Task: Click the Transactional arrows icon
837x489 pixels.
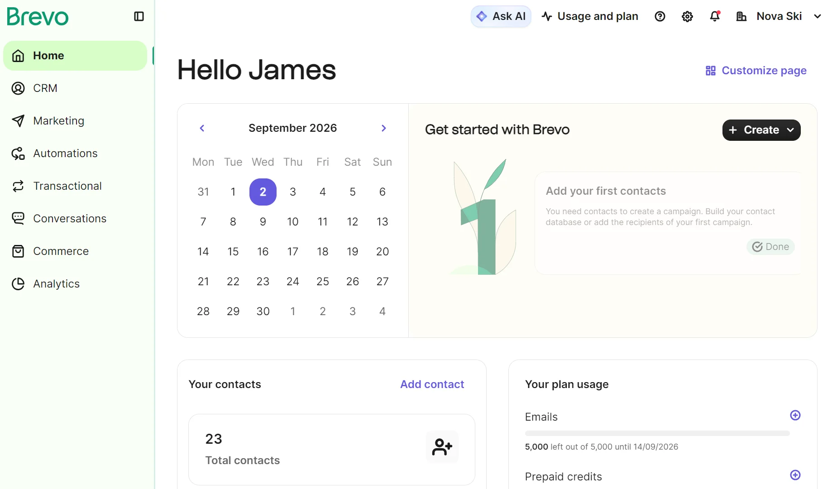Action: tap(18, 186)
